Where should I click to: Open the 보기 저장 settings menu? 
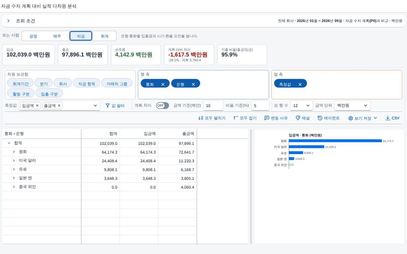(x=363, y=118)
